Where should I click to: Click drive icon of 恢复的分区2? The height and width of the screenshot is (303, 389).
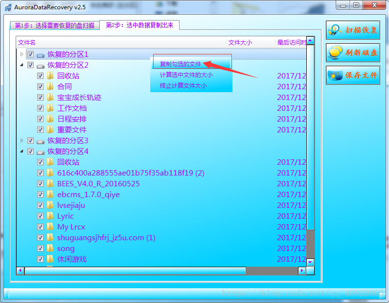pos(41,66)
